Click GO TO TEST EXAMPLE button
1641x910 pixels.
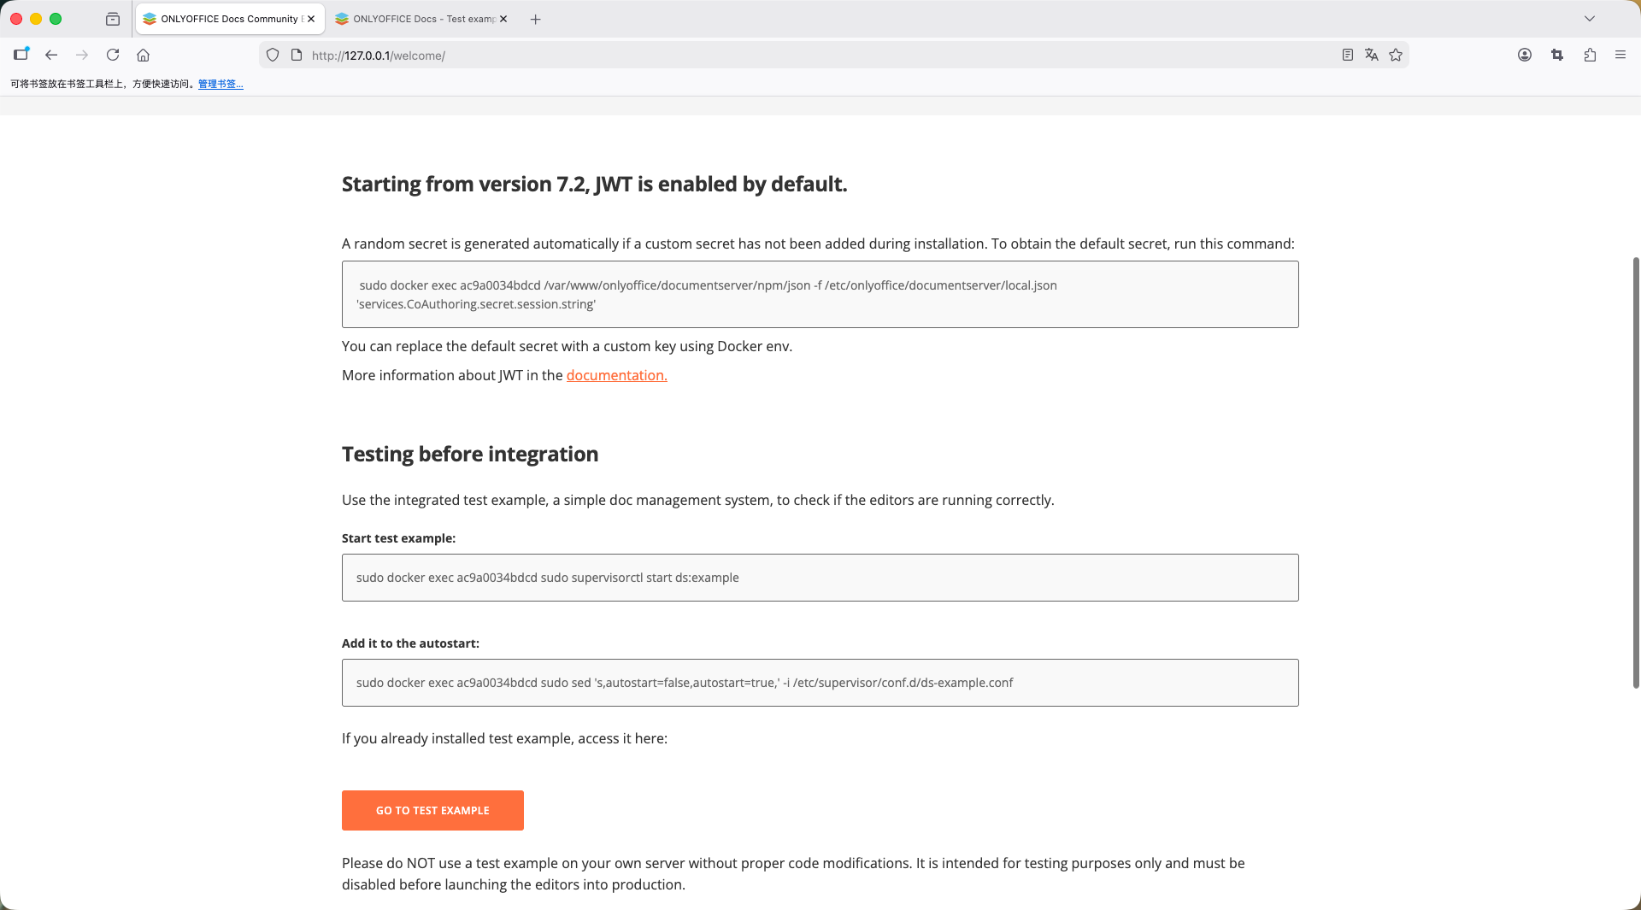(x=432, y=810)
